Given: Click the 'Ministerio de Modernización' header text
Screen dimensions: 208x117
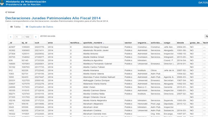Looking at the screenshot, I should click(x=26, y=2).
